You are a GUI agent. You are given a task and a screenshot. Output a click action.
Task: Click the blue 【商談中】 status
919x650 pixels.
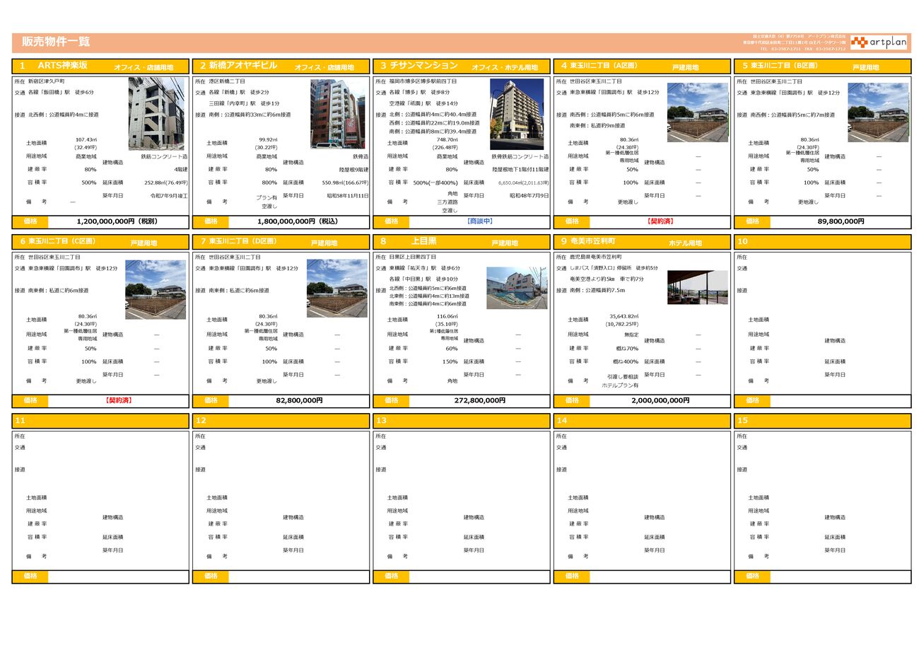click(x=479, y=221)
